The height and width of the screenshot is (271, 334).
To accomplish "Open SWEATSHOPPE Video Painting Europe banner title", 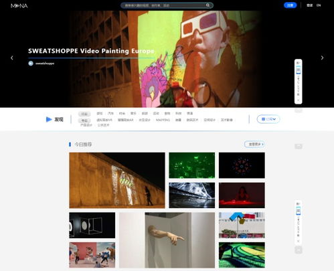I will [91, 51].
